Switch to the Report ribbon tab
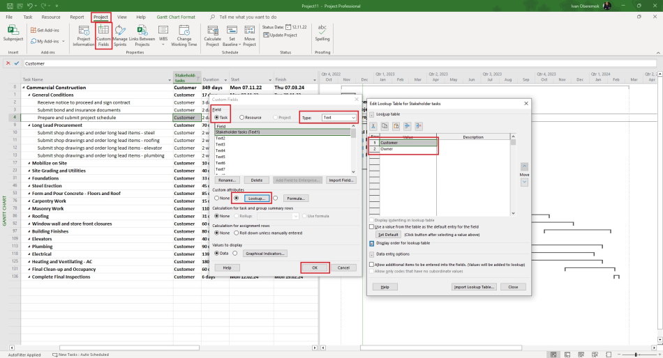This screenshot has height=358, width=663. 77,17
